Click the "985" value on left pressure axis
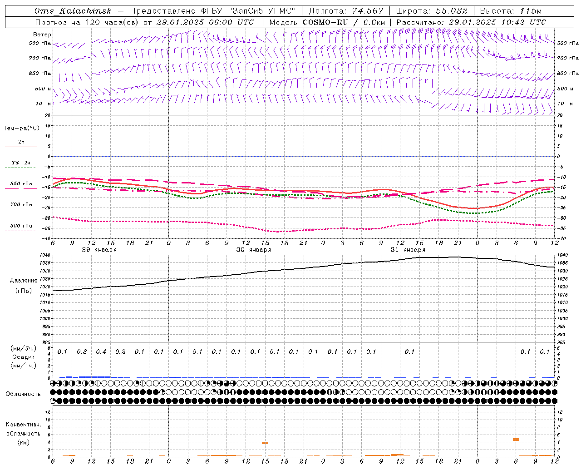 [x=47, y=342]
